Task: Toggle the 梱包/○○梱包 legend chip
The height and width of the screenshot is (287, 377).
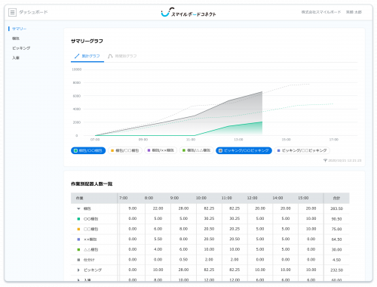Action: tap(88, 150)
